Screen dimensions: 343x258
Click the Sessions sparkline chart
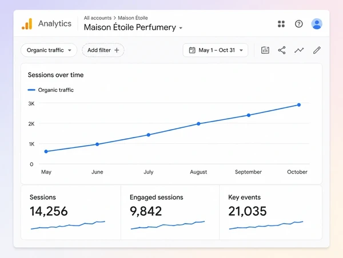(x=68, y=225)
